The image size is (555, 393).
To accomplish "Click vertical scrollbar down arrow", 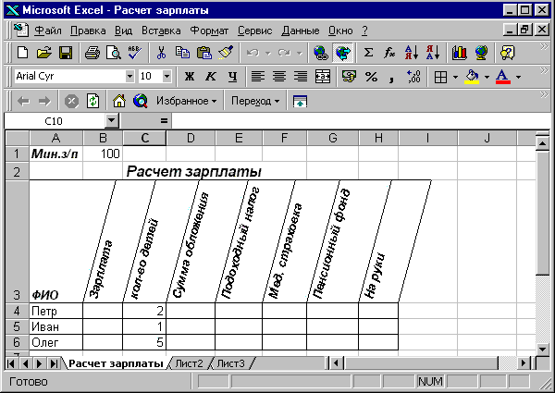I will (543, 350).
